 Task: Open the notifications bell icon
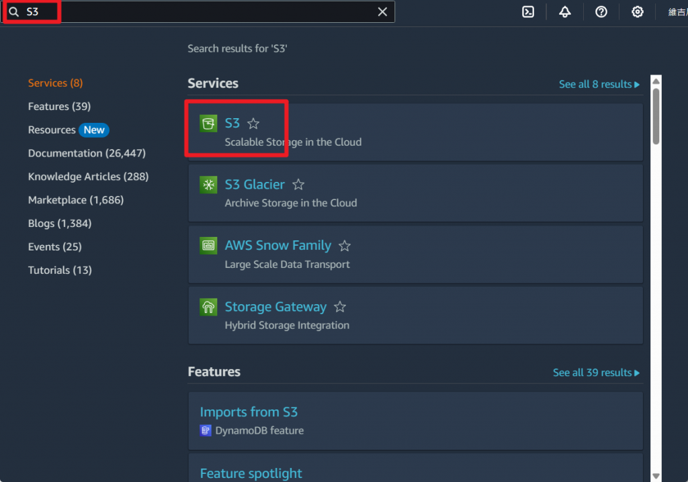point(565,12)
